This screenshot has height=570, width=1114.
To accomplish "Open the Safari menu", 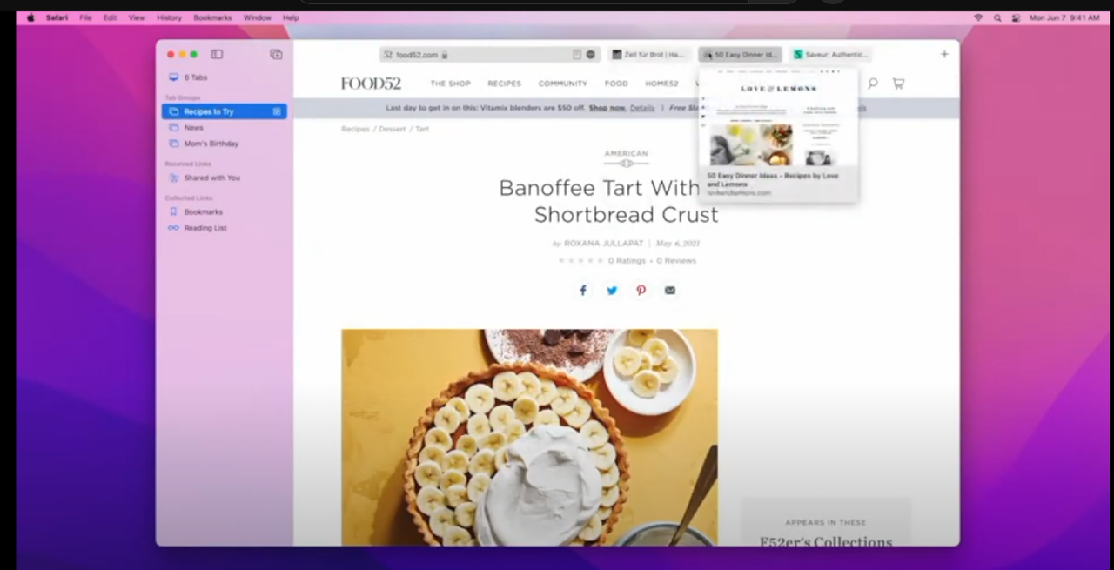I will click(x=57, y=17).
